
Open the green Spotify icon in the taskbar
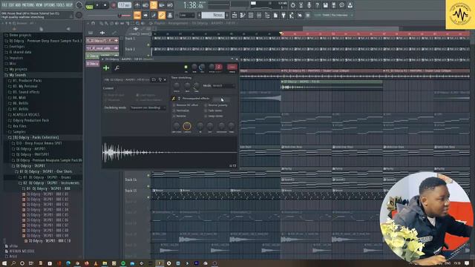click(123, 264)
